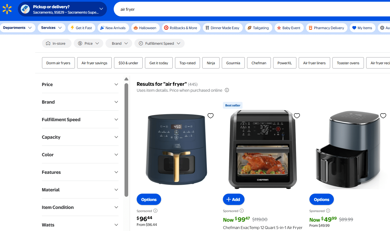
Task: Open the Pickup or delivery dropdown
Action: pos(62,9)
